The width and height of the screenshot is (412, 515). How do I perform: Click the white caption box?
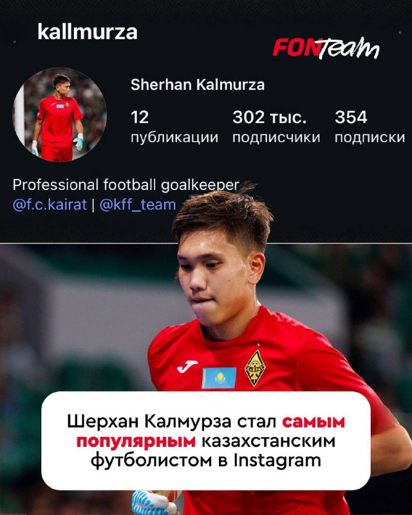(206, 441)
